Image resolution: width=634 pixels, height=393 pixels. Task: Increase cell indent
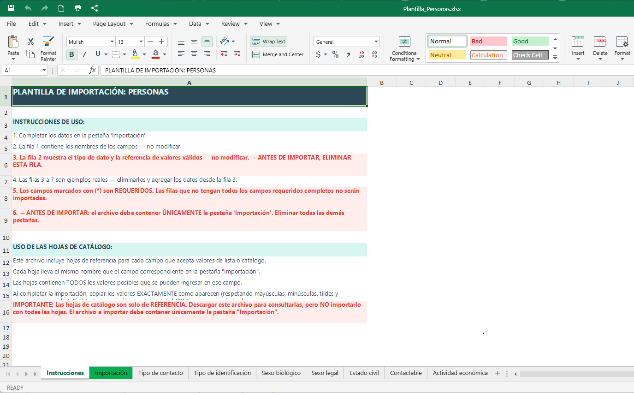tap(237, 54)
